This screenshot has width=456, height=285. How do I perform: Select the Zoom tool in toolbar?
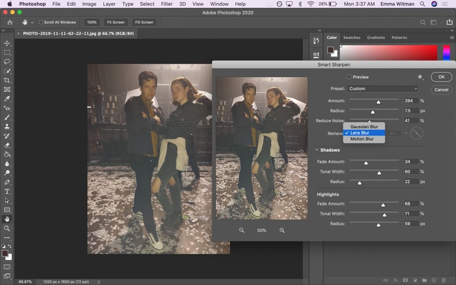(7, 228)
